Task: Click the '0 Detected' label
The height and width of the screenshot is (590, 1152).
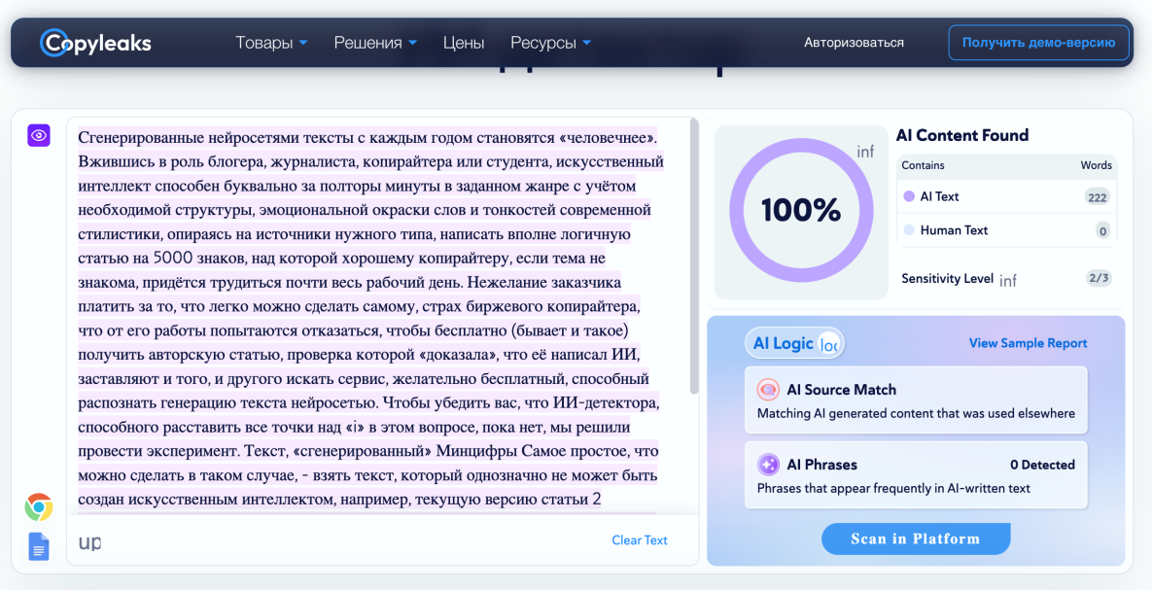Action: 1042,465
